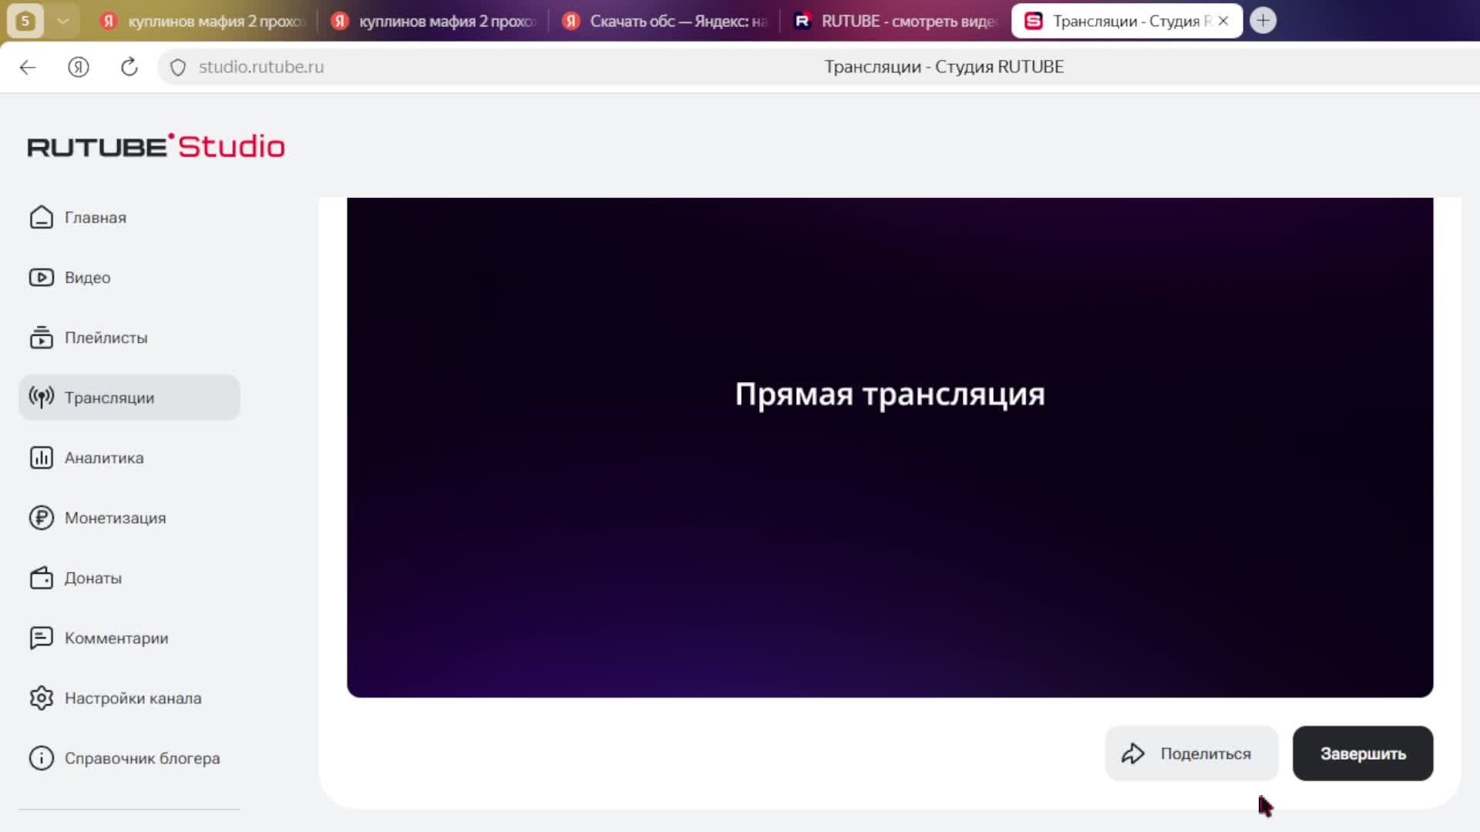Viewport: 1480px width, 832px height.
Task: Open the Главная home icon
Action: pyautogui.click(x=41, y=217)
